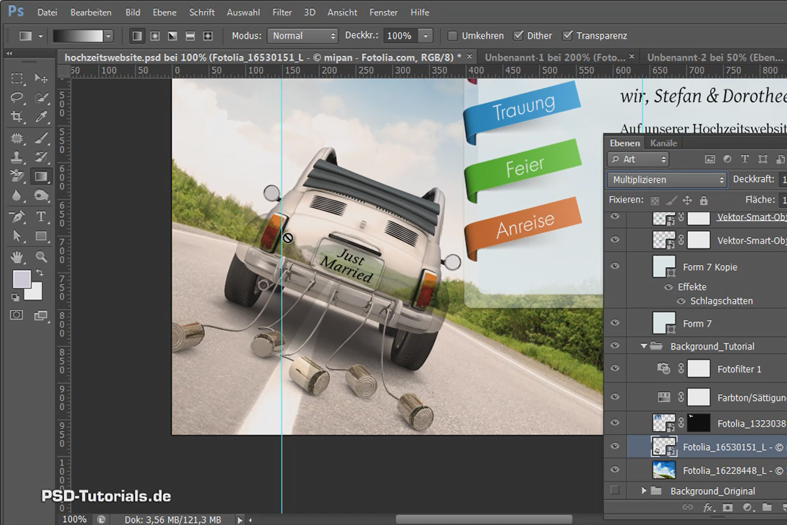Screen dimensions: 787x525
Task: Enable the Umkehren checkbox
Action: [452, 35]
